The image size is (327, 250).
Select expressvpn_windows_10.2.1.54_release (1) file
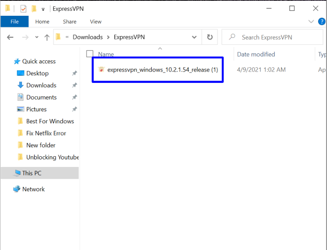(x=163, y=70)
